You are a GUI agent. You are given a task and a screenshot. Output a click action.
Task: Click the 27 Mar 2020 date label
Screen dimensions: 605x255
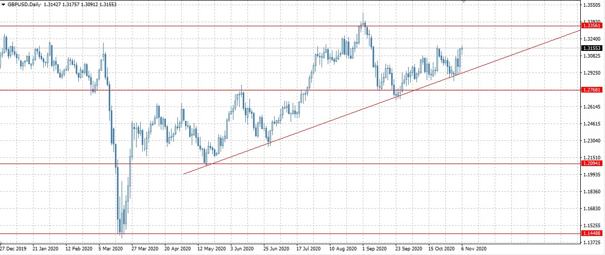pyautogui.click(x=145, y=248)
